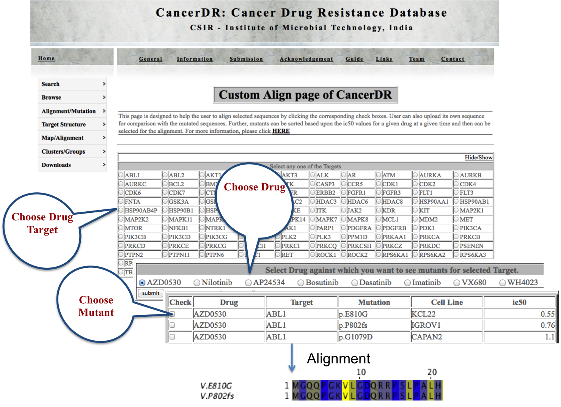Tick the checkbox for p.P802fs mutation
Image resolution: width=561 pixels, height=407 pixels.
pyautogui.click(x=172, y=325)
